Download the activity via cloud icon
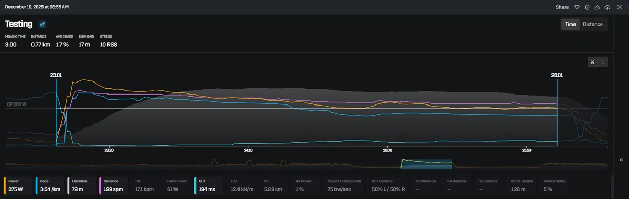This screenshot has height=199, width=629. 608,7
